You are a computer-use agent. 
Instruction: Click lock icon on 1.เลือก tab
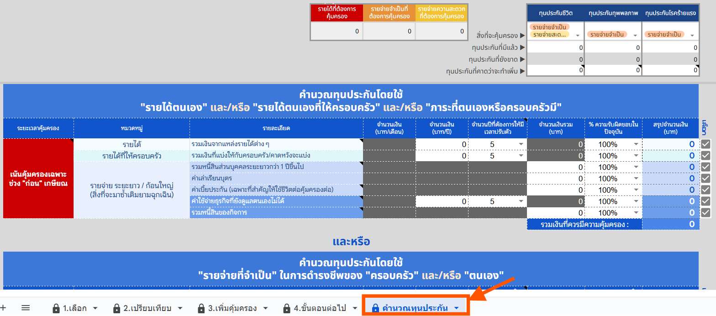pyautogui.click(x=57, y=308)
